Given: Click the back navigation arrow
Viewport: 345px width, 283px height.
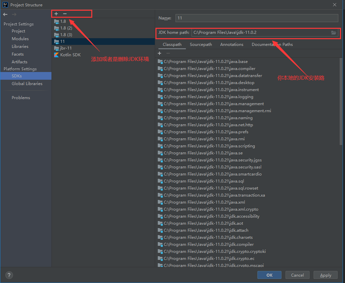Looking at the screenshot, I should click(5, 14).
